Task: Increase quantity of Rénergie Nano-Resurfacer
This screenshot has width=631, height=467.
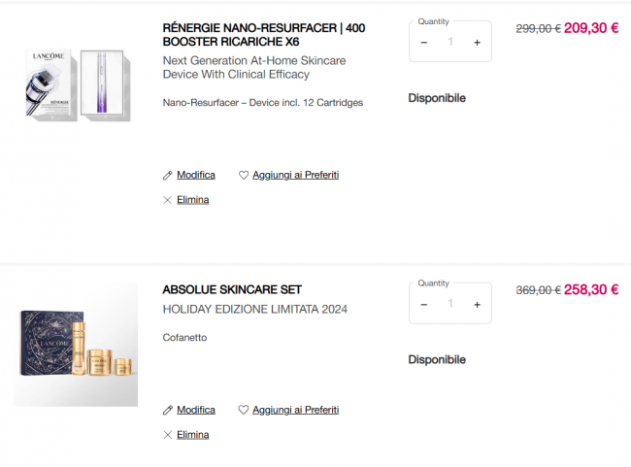Action: click(x=477, y=43)
